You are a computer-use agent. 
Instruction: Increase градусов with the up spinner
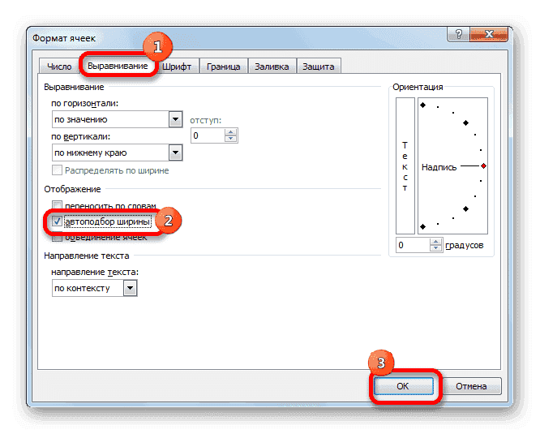(436, 242)
